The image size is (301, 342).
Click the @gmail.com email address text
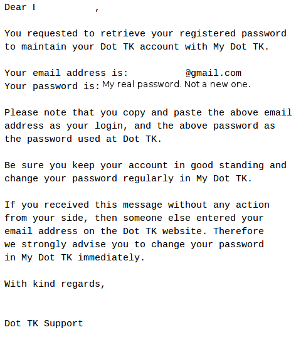click(x=213, y=73)
